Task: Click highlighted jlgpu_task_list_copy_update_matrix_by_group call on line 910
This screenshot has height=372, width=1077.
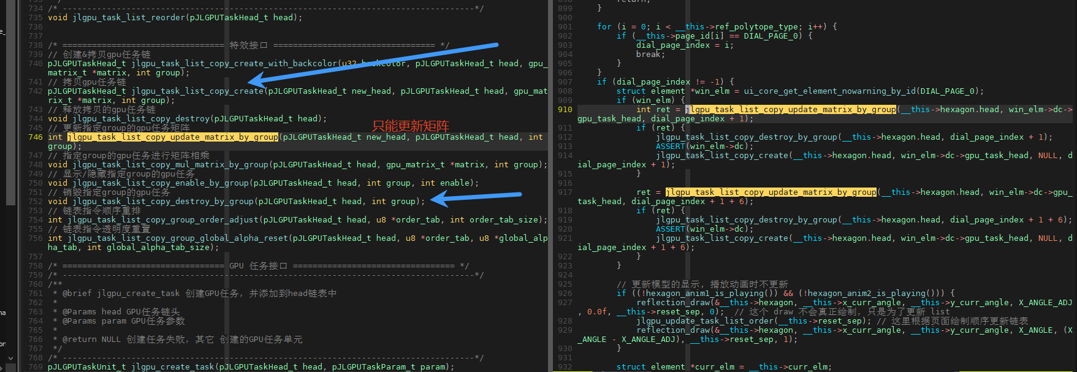Action: tap(791, 110)
